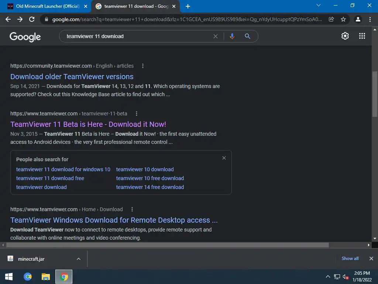Viewport: 378px width, 284px height.
Task: Launch the blue Chrome-style taskbar icon
Action: [28, 277]
